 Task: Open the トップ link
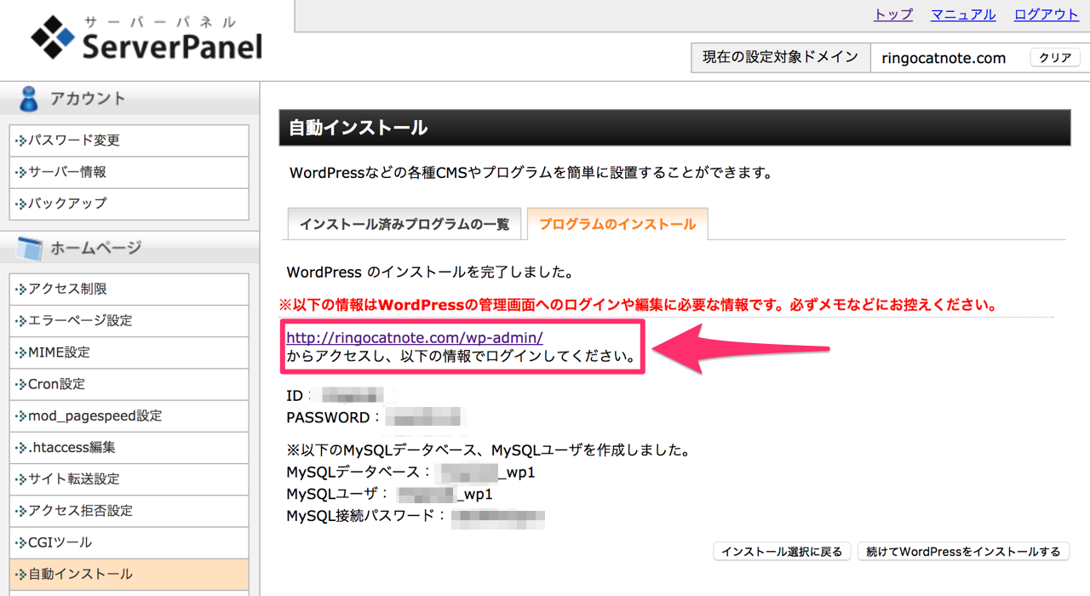(892, 14)
